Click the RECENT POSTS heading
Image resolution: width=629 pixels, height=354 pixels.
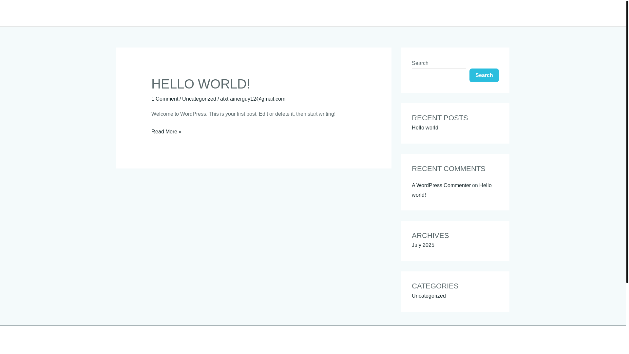tap(440, 118)
